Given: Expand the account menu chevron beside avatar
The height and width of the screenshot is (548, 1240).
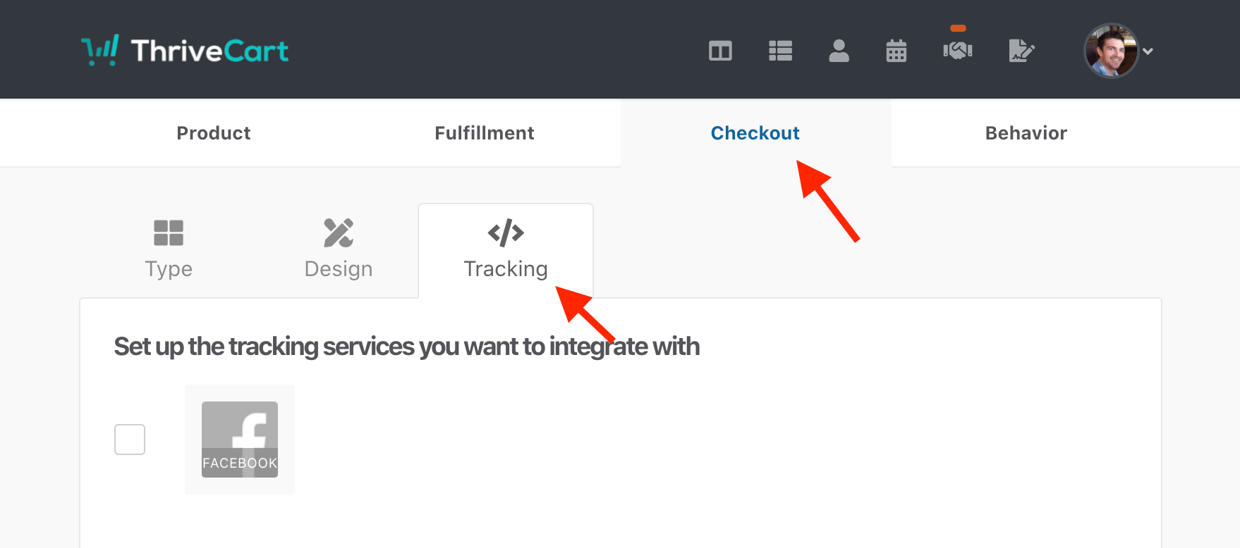Looking at the screenshot, I should (1148, 51).
